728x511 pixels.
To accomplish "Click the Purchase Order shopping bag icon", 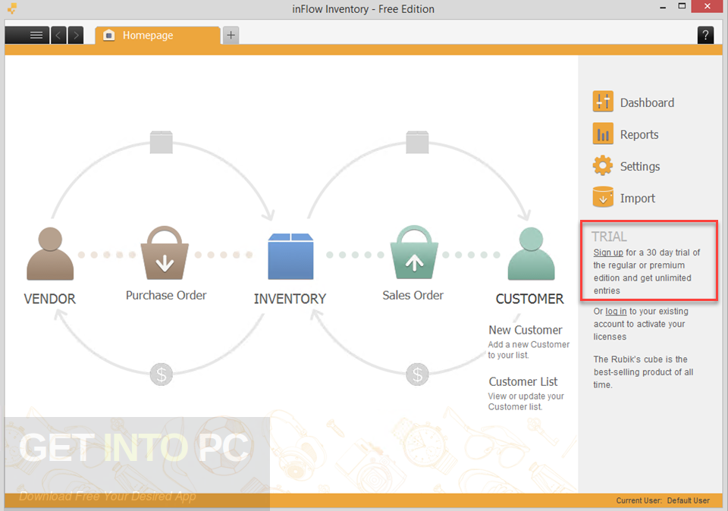I will pos(165,252).
